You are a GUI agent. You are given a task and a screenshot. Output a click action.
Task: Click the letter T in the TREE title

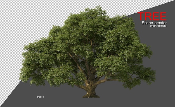(141, 16)
